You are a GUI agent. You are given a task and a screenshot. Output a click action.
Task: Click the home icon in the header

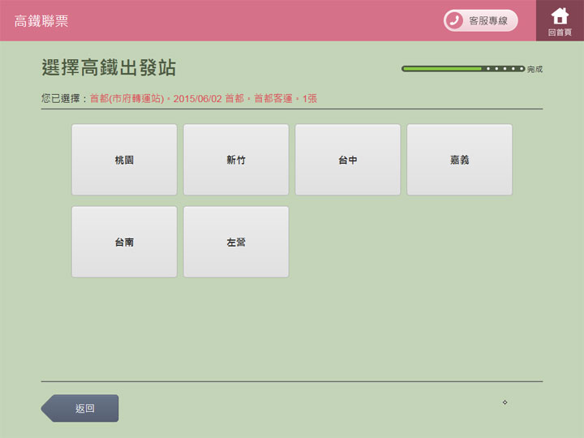coord(560,16)
